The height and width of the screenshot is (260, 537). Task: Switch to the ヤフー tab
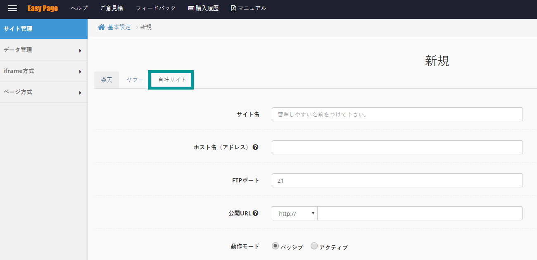click(x=135, y=80)
